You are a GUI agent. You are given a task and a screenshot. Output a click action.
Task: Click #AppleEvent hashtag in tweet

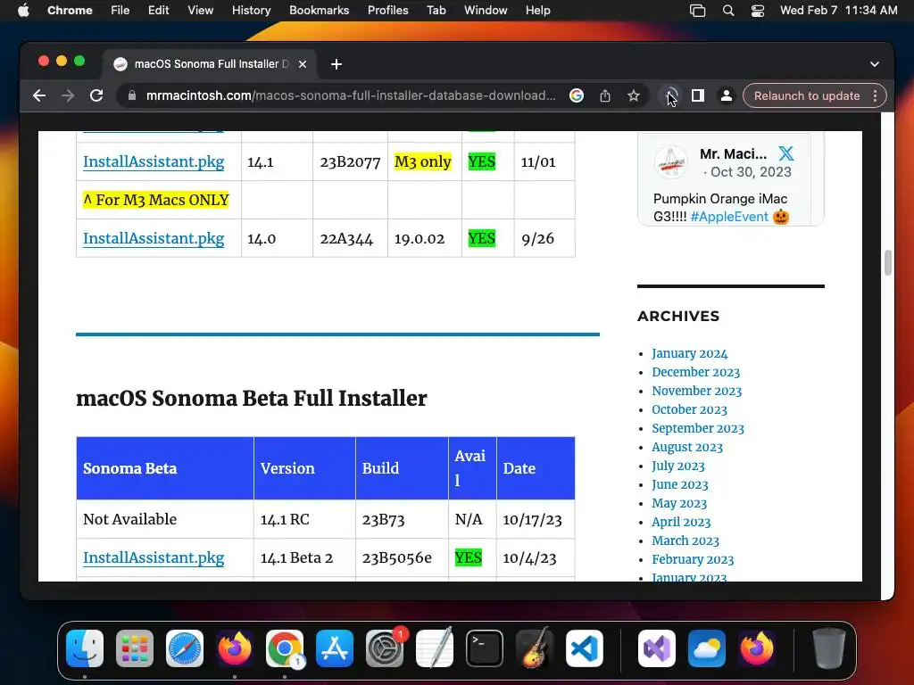pyautogui.click(x=729, y=217)
